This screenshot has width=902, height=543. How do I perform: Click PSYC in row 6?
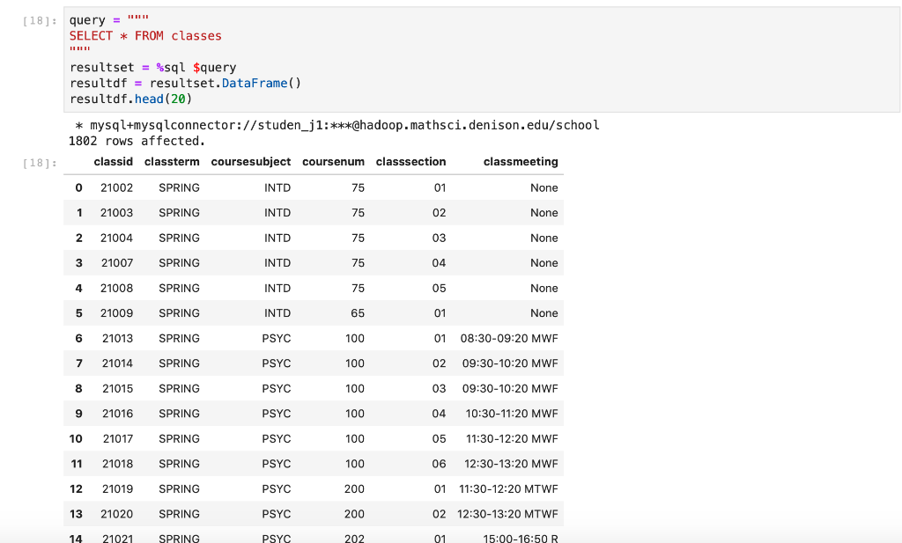(276, 338)
